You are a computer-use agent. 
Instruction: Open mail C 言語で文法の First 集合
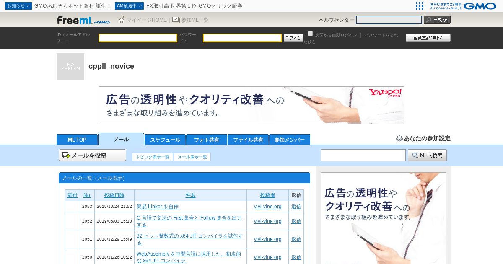189,221
